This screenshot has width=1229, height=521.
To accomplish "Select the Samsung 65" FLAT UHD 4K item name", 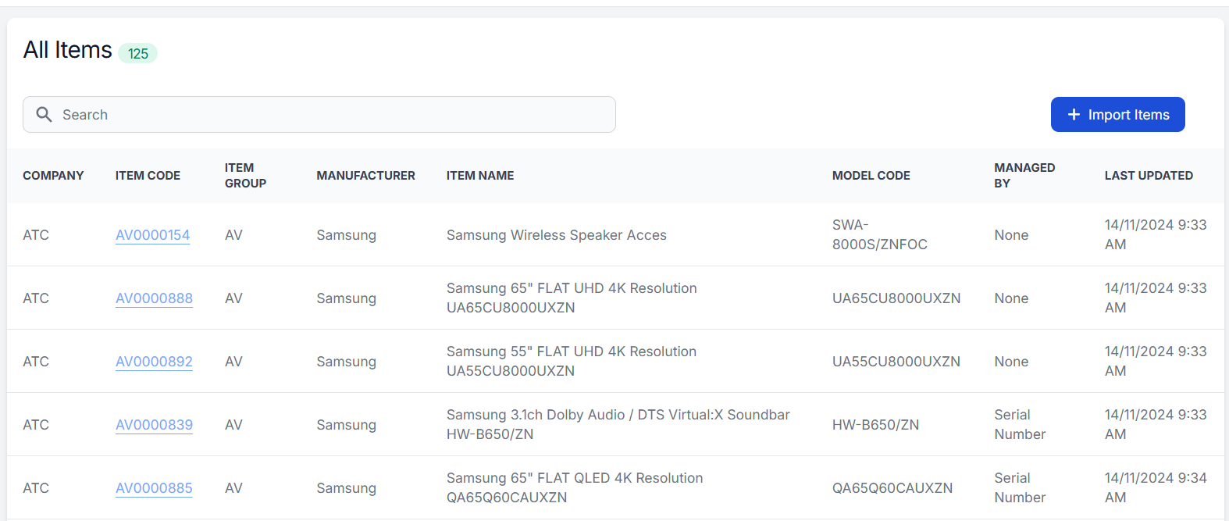I will point(572,298).
